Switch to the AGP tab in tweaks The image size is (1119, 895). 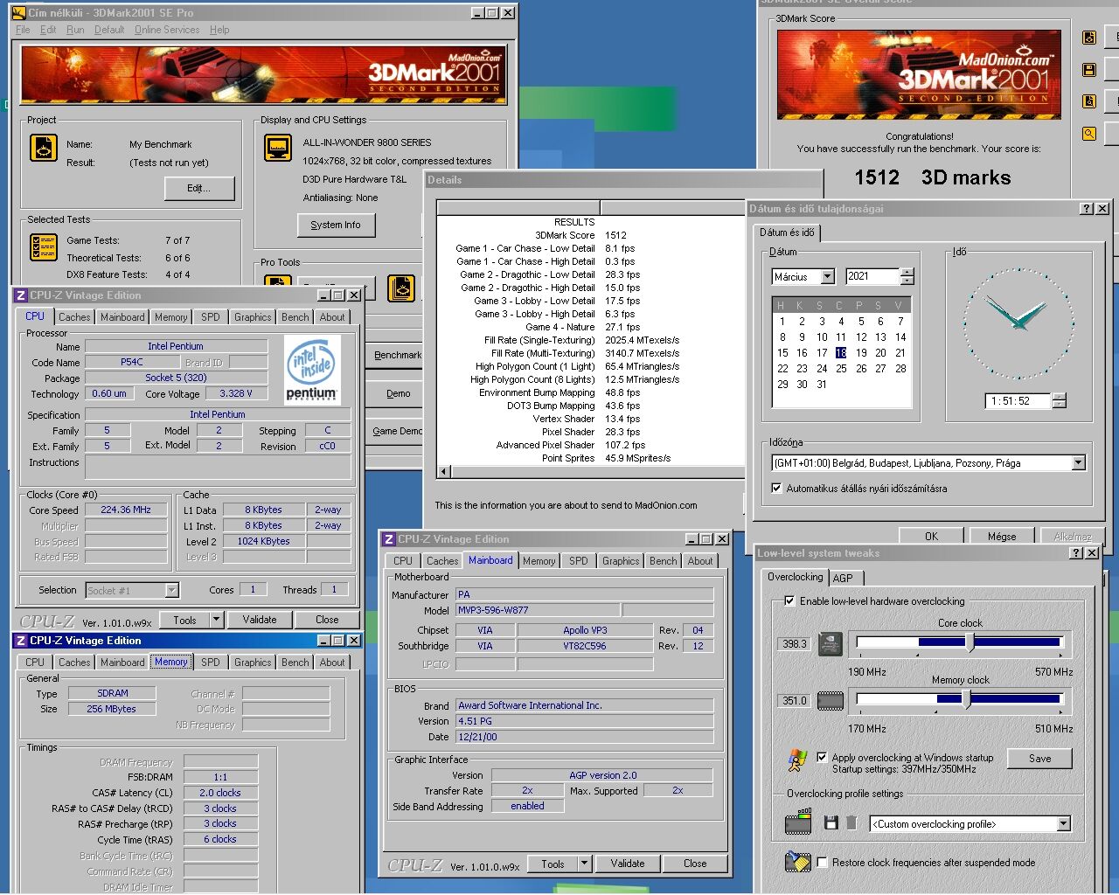coord(843,578)
